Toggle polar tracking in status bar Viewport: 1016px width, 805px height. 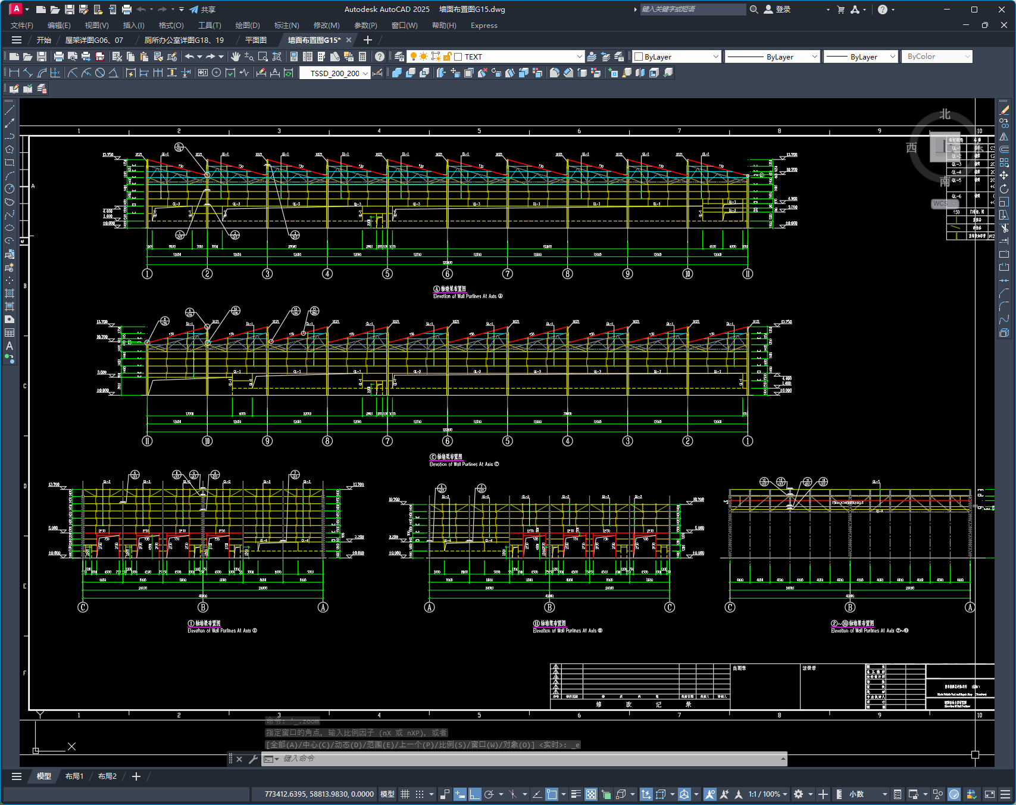point(489,794)
